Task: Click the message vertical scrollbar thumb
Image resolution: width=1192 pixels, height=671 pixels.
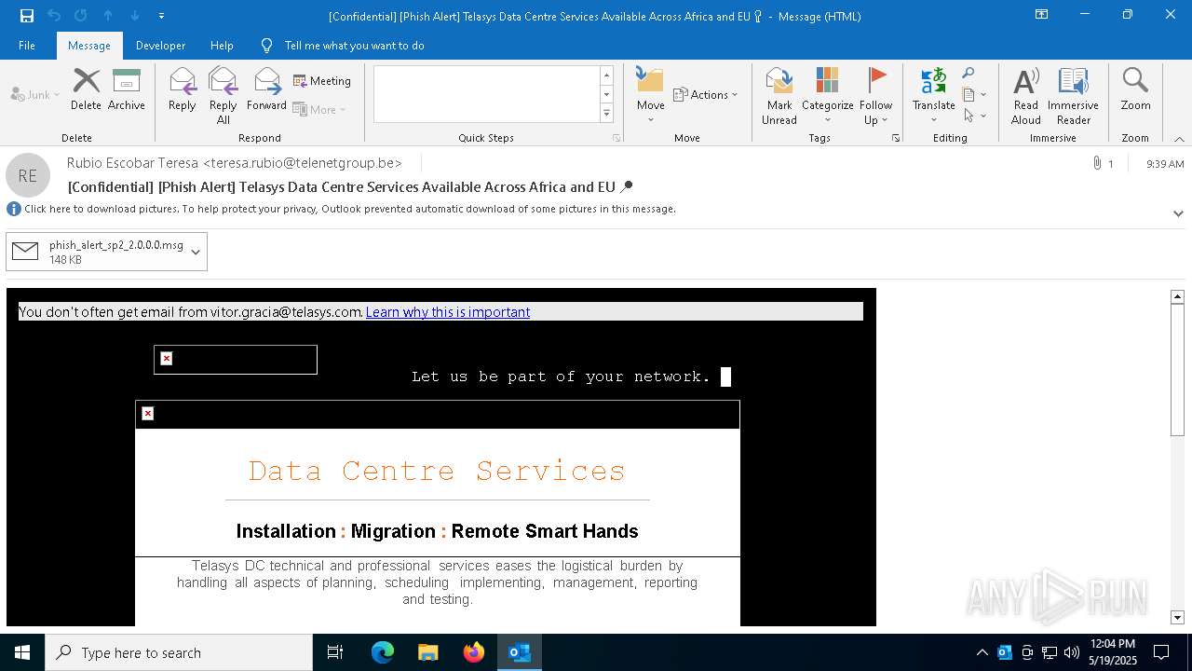Action: point(1177,368)
